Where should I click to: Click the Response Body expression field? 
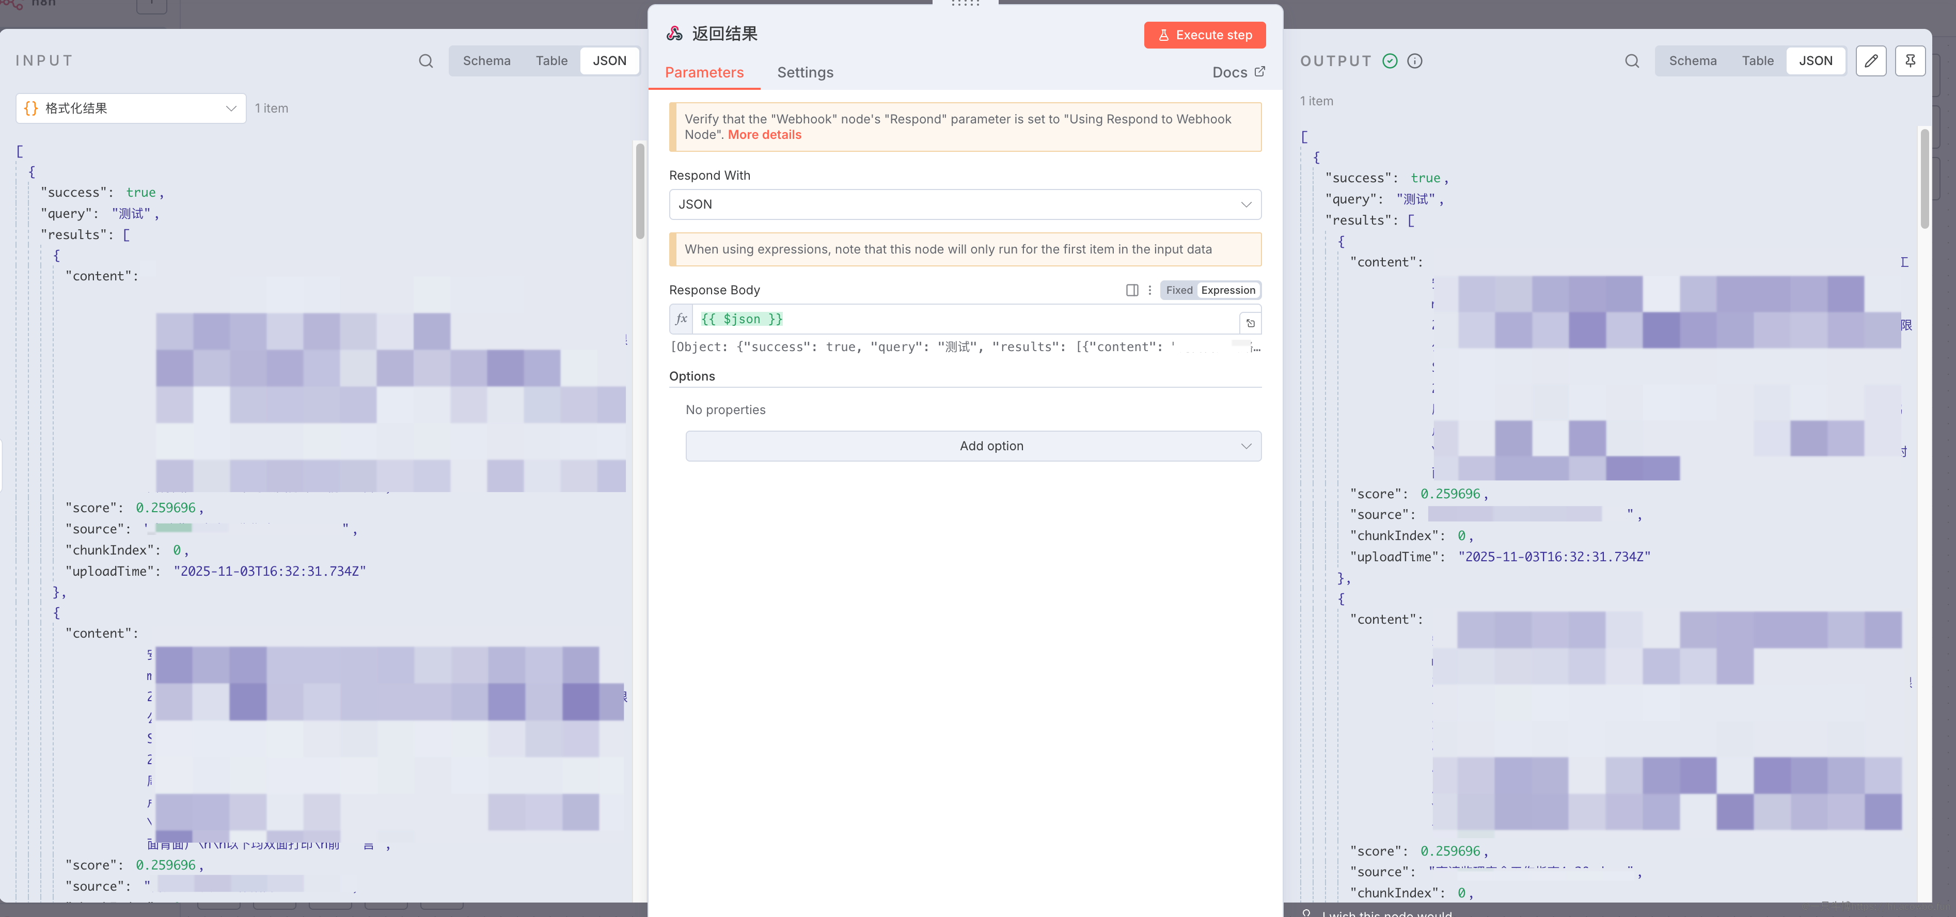tap(965, 320)
